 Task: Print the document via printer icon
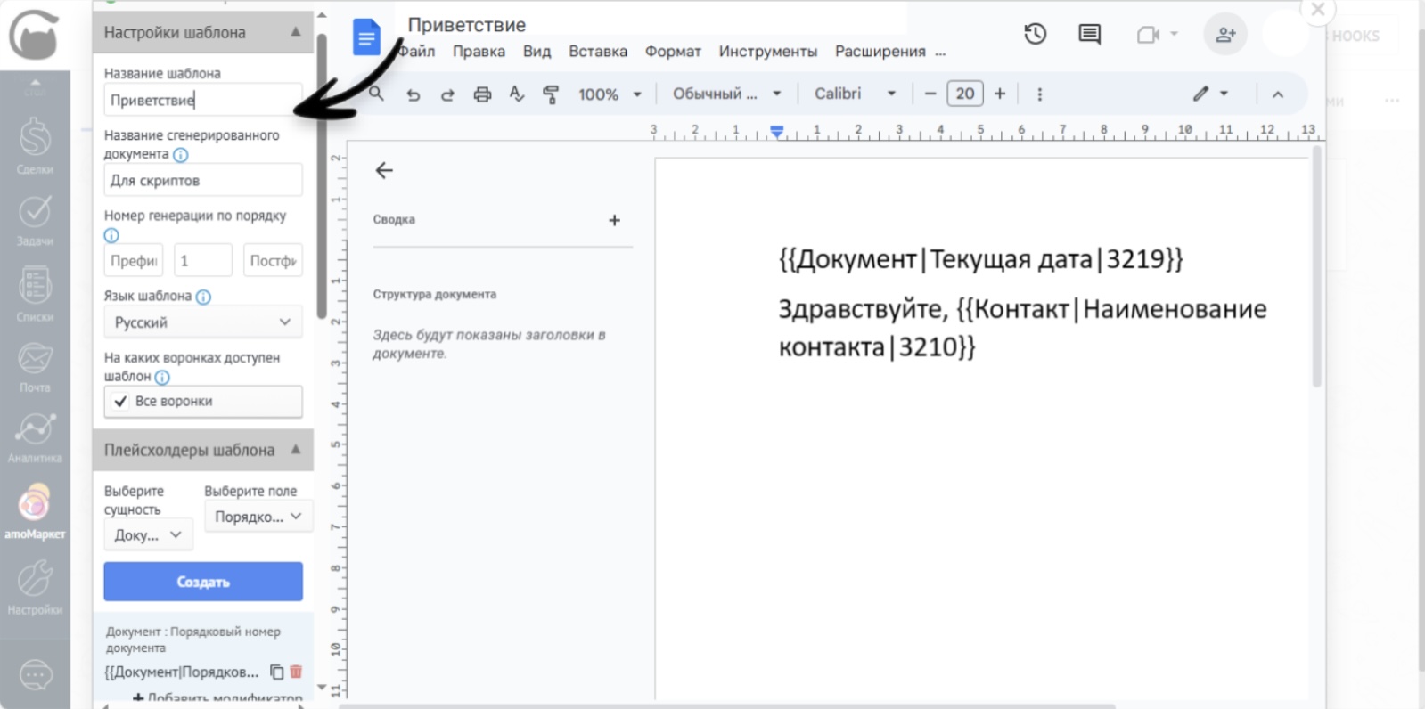(x=482, y=94)
